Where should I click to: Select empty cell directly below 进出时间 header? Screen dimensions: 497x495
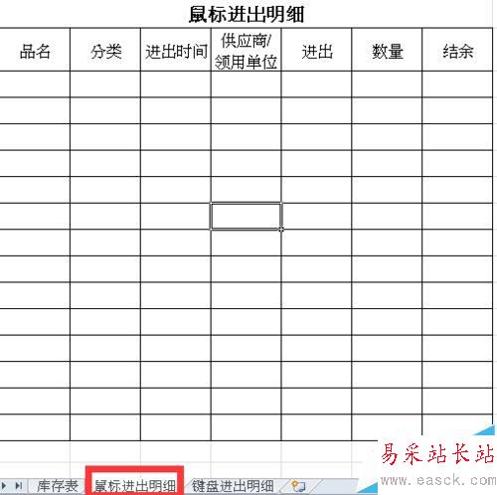(x=176, y=84)
